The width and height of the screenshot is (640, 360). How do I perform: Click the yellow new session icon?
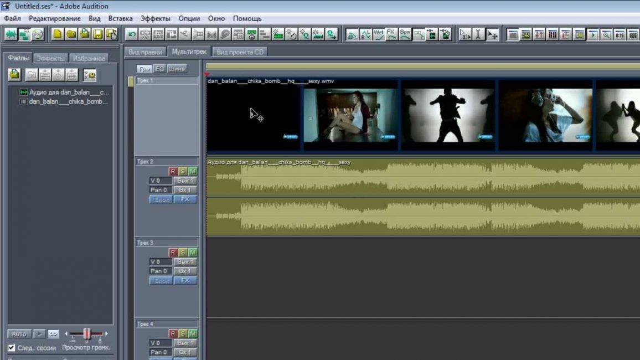point(58,34)
